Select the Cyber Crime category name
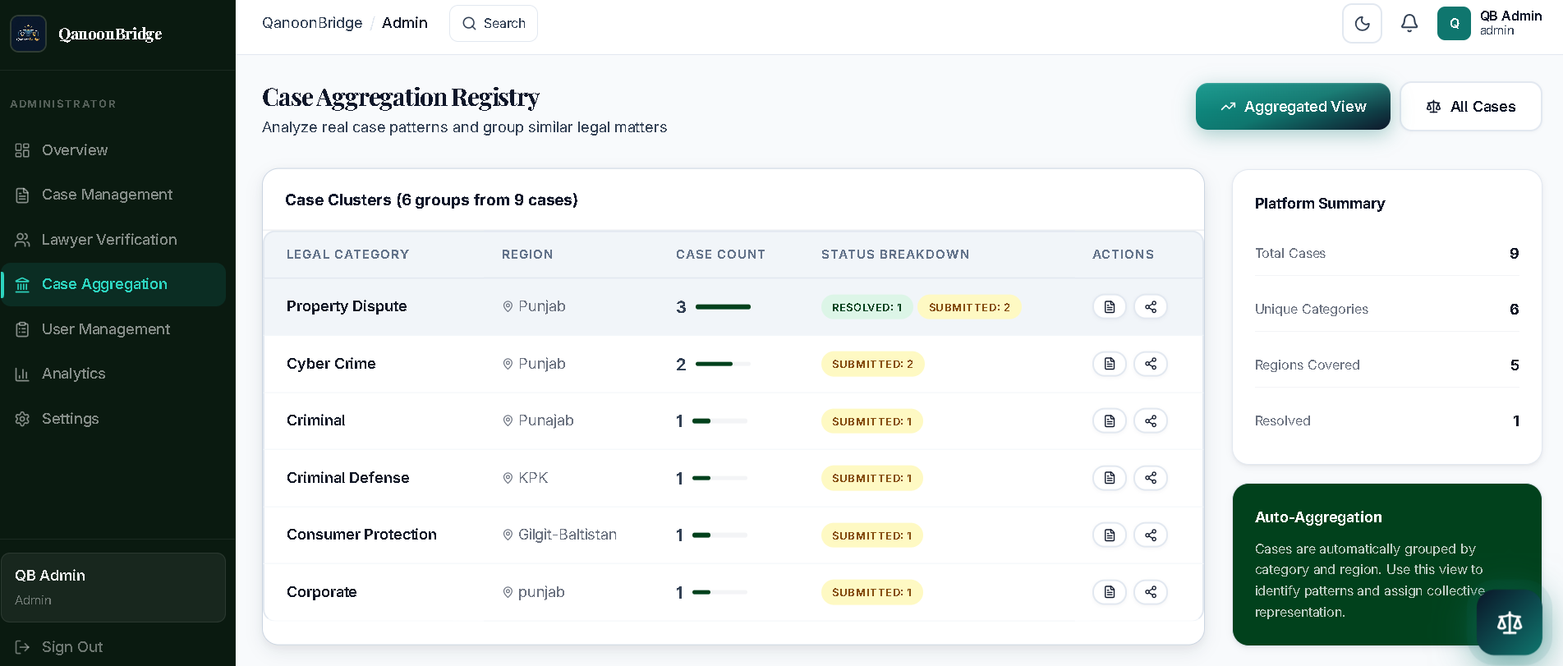1563x666 pixels. coord(331,364)
